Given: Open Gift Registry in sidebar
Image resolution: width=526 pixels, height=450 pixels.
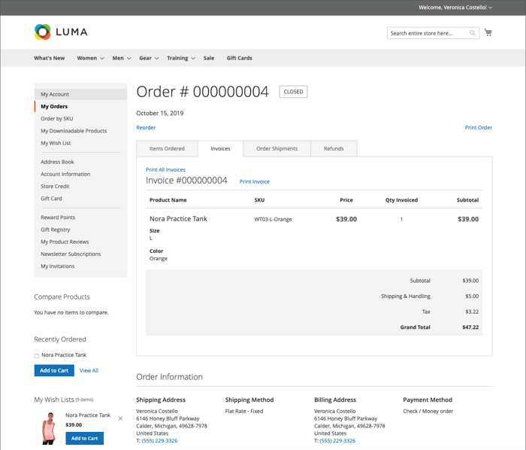Looking at the screenshot, I should click(x=56, y=230).
